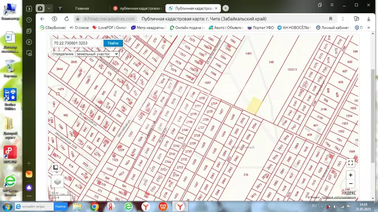This screenshot has height=212, width=378.
Task: Click the taskbar Найти button
Action: pyautogui.click(x=61, y=206)
